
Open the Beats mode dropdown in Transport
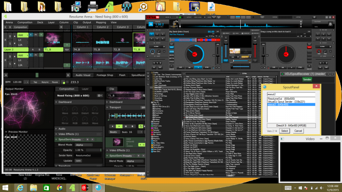point(114,132)
